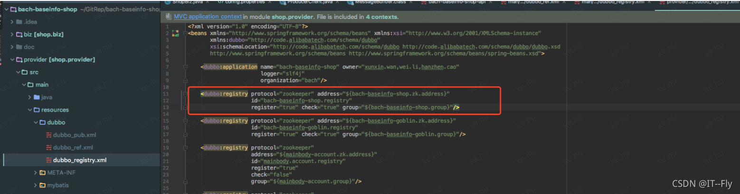Expand the mybatis folder arrow
The image size is (740, 194).
tap(36, 185)
